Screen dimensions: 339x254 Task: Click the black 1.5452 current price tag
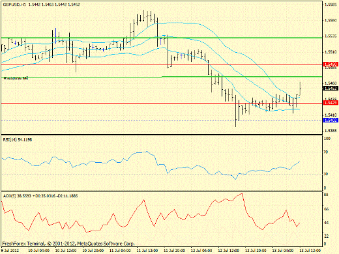(x=331, y=89)
